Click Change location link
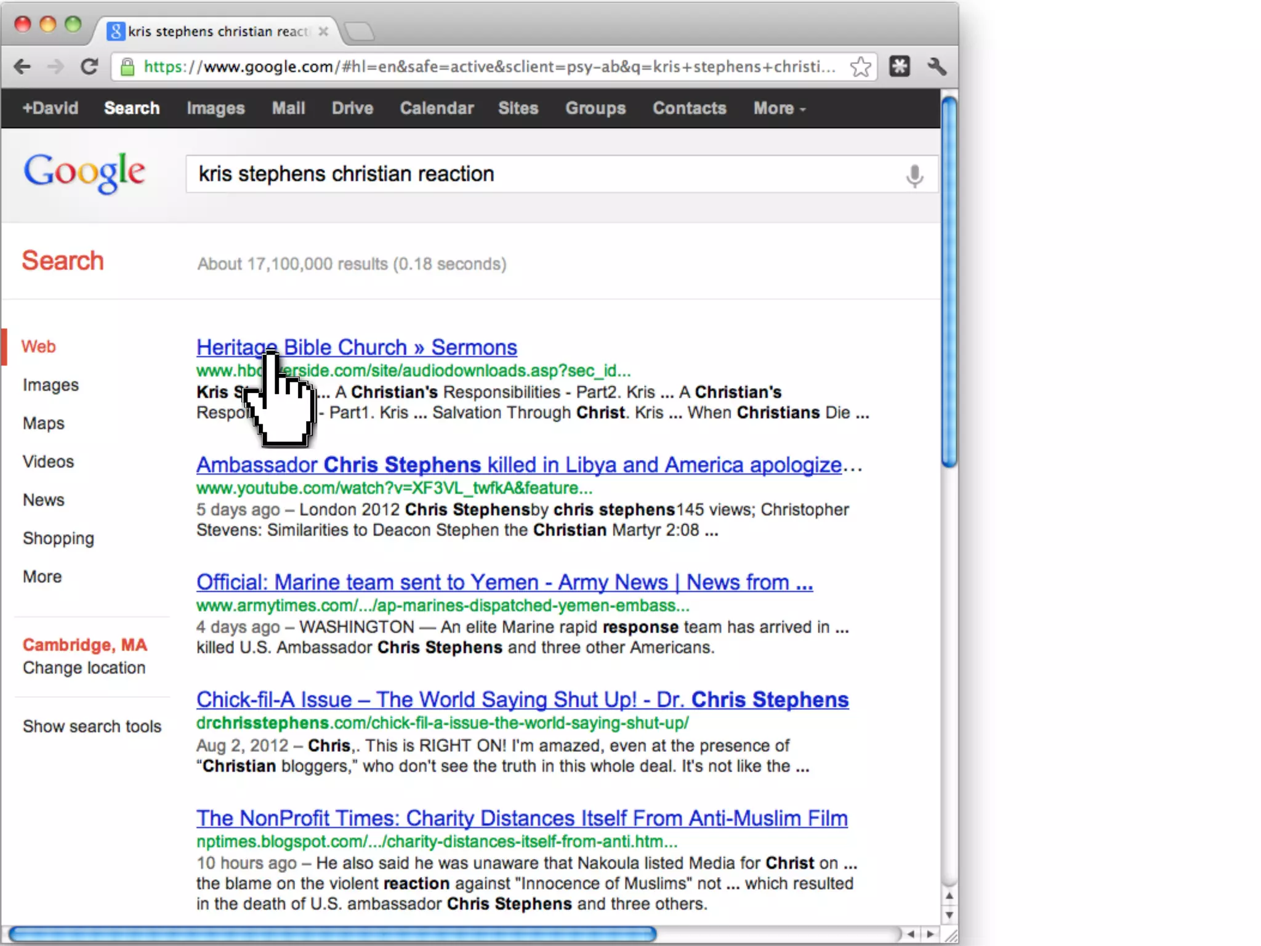Image resolution: width=1261 pixels, height=946 pixels. point(84,668)
